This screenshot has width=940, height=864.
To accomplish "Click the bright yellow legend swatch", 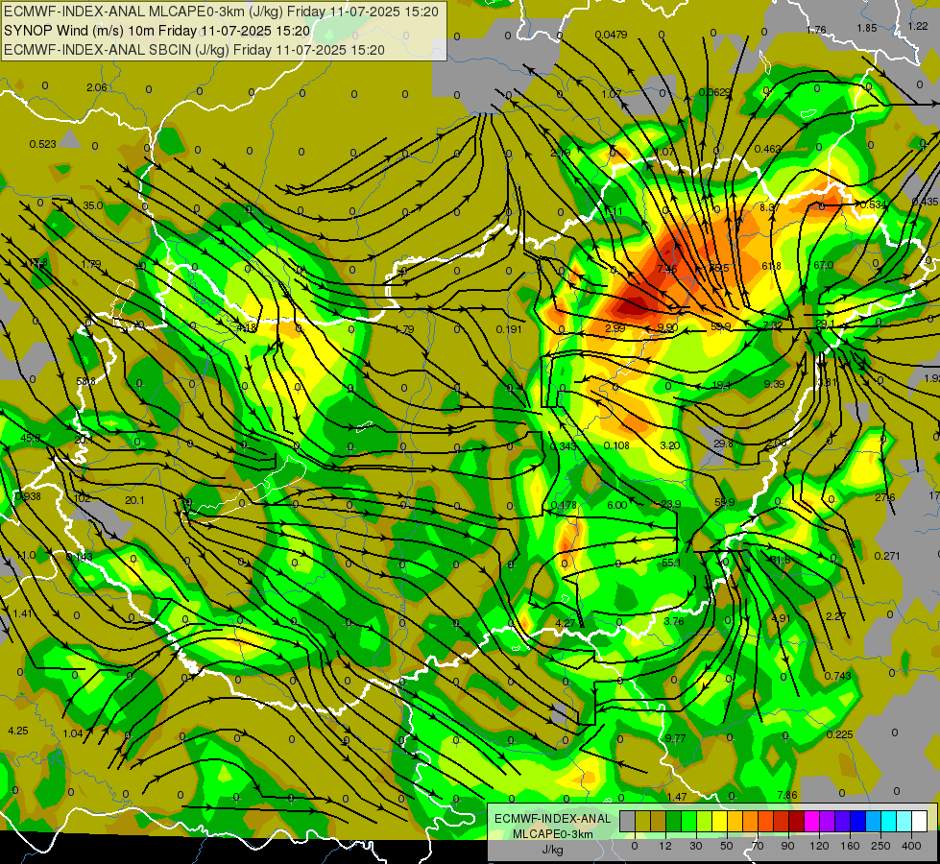I will 720,821.
